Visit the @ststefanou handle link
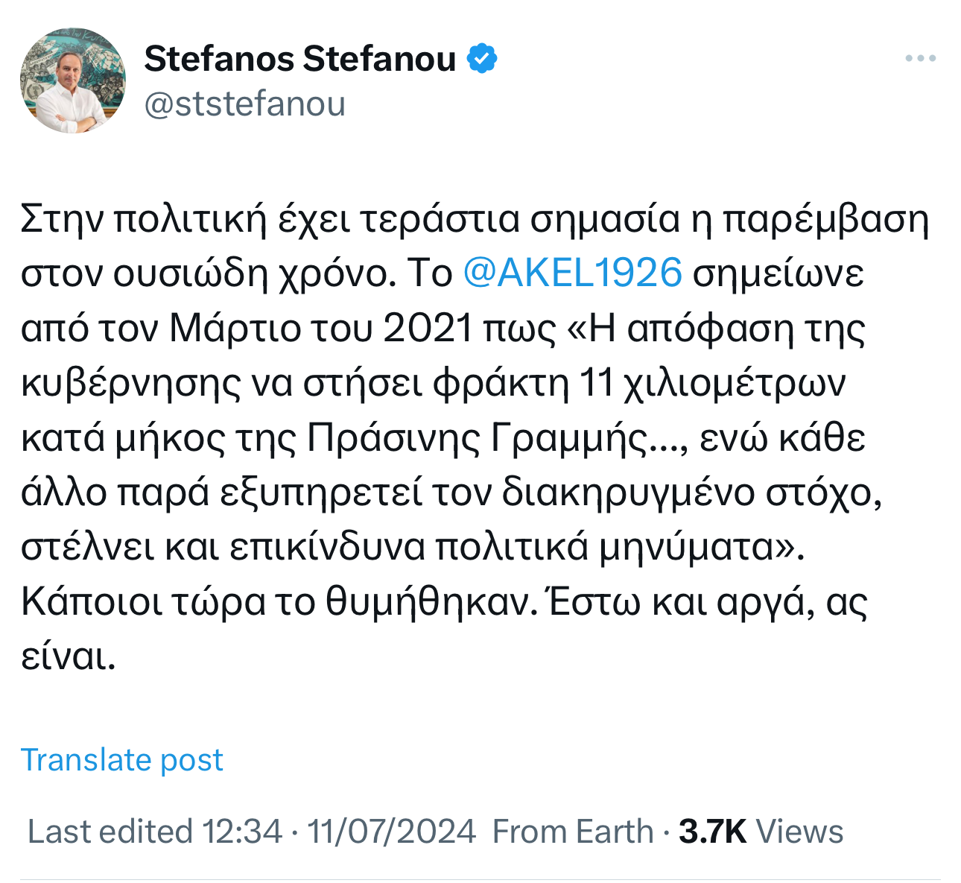The image size is (961, 883). pos(245,104)
